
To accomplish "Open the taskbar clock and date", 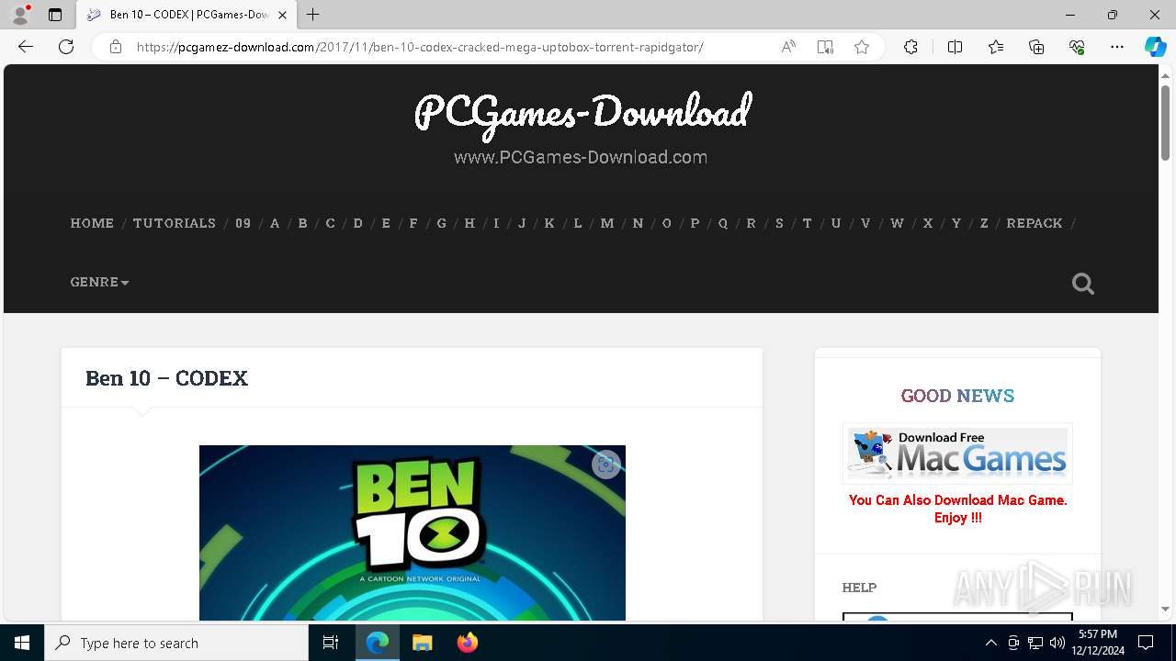I will 1100,643.
